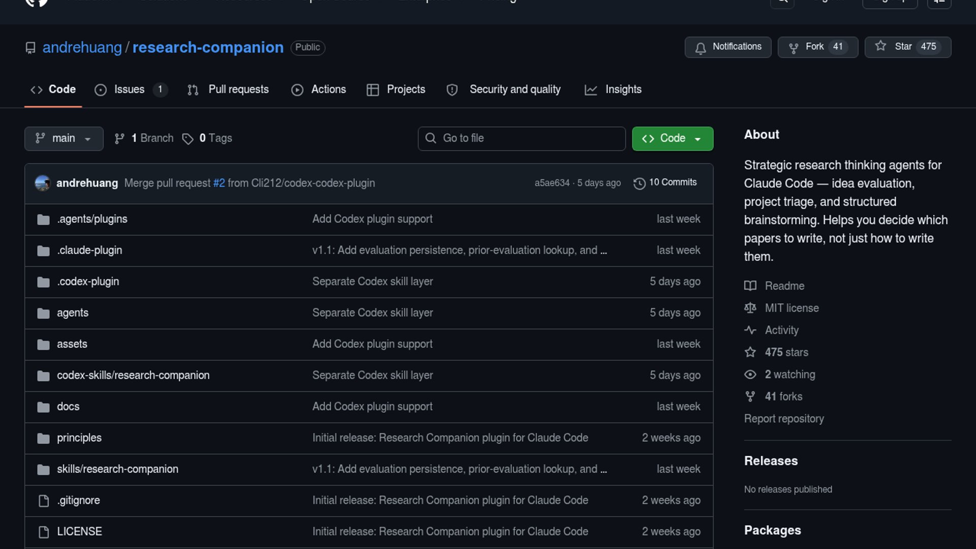Click the Report repository link
Viewport: 976px width, 549px height.
tap(784, 418)
